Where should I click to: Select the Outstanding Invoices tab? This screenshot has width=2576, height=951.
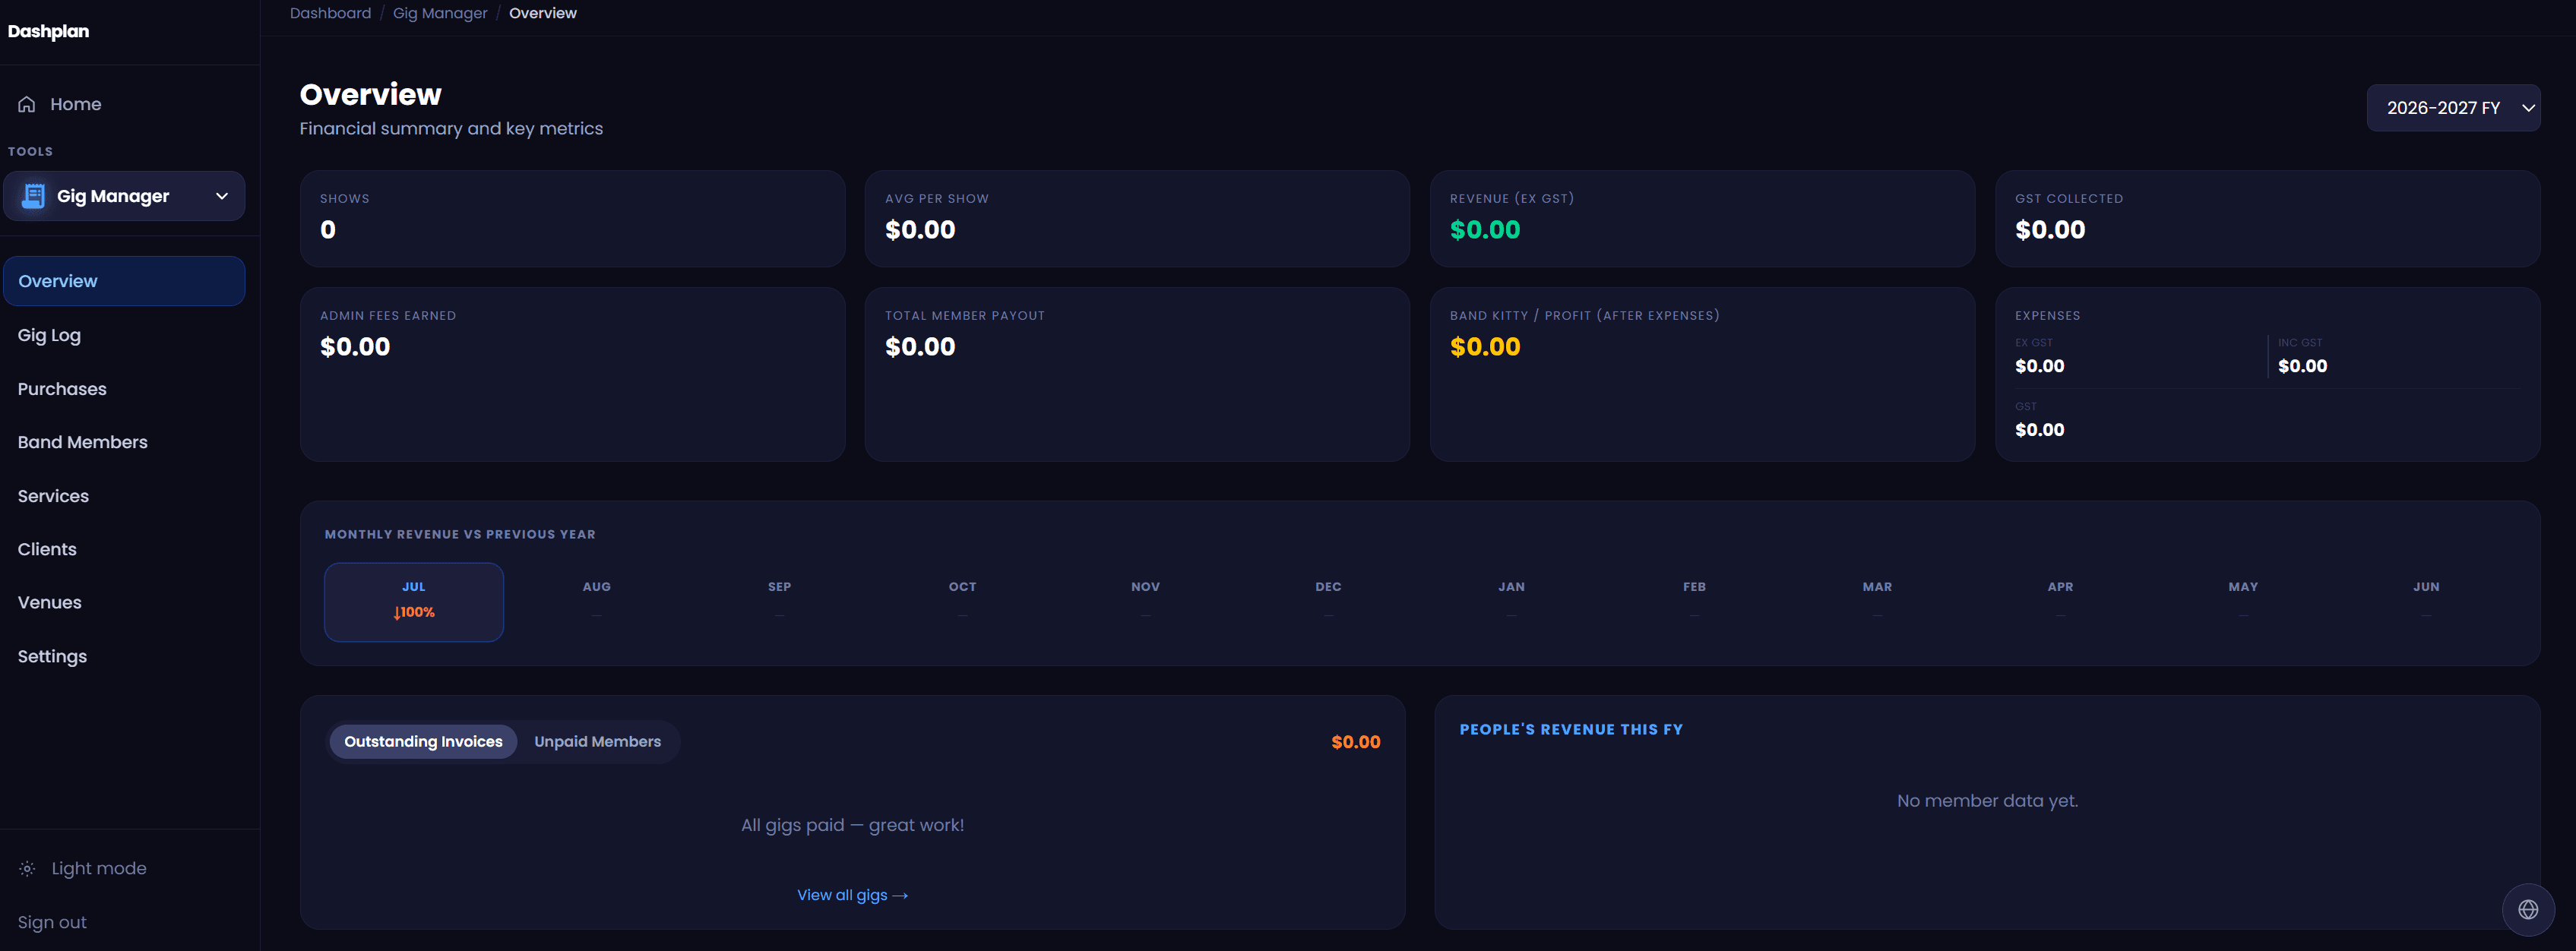point(423,741)
